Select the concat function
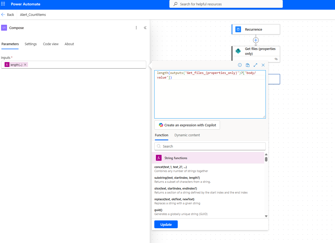335x243 pixels. pos(170,167)
